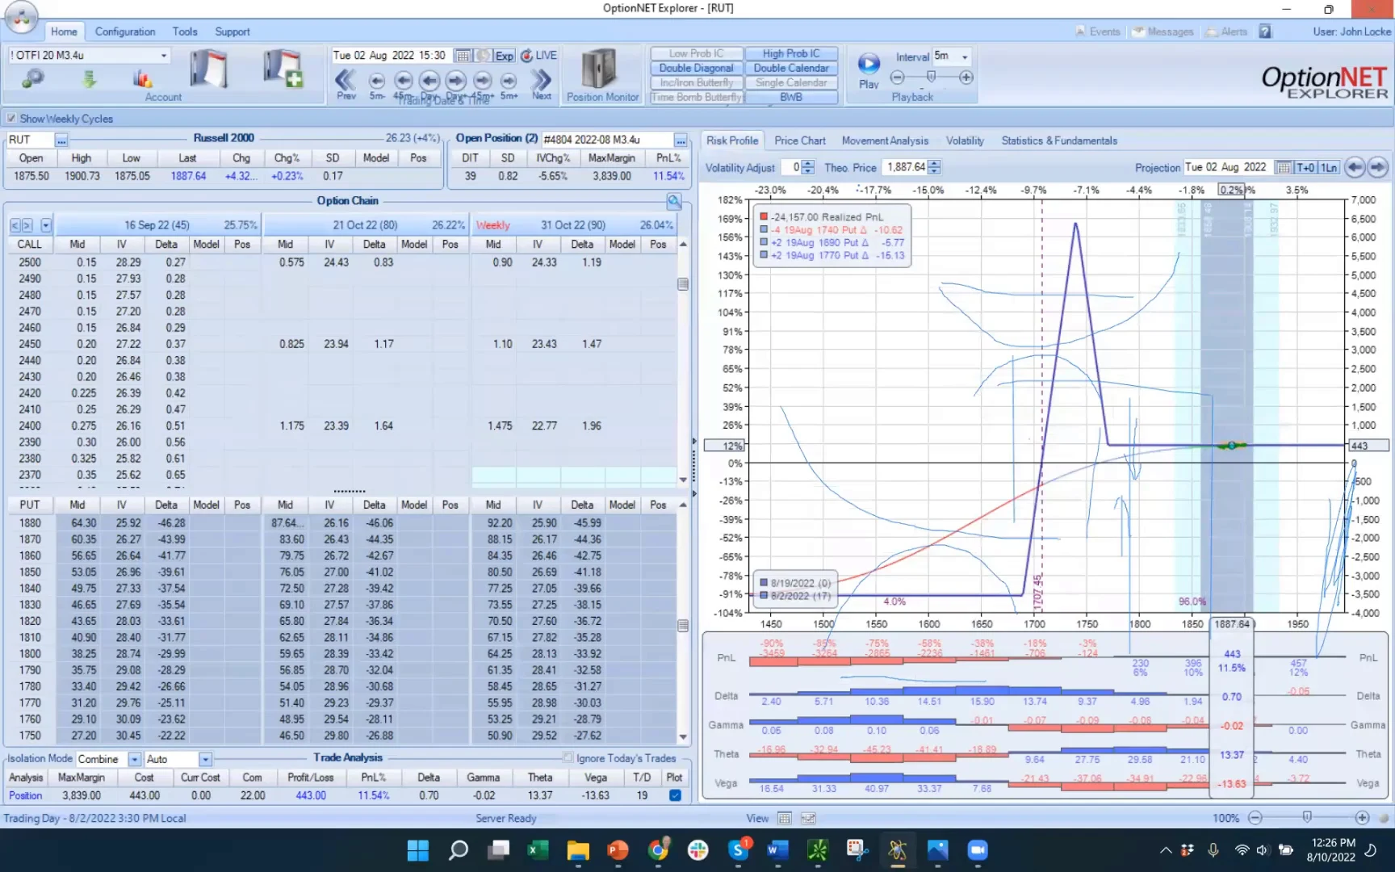Adjust the zoom slider at 100%
Viewport: 1395px width, 872px height.
click(1307, 817)
